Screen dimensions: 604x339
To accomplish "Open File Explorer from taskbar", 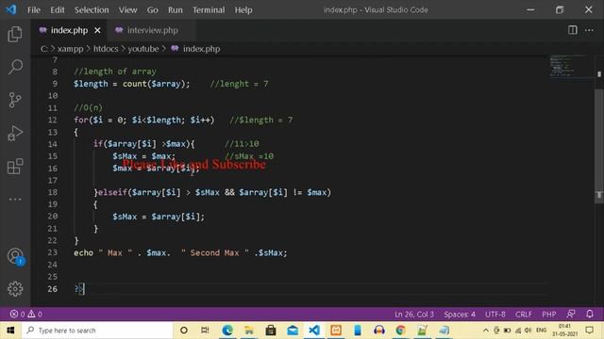I will 249,331.
